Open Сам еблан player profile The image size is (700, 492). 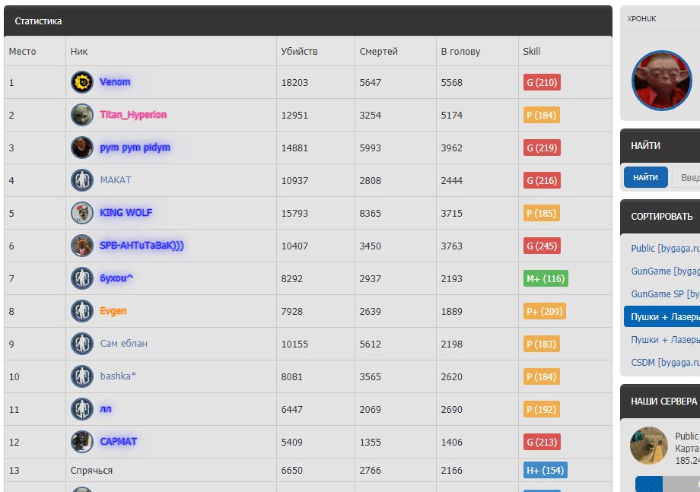tap(124, 344)
